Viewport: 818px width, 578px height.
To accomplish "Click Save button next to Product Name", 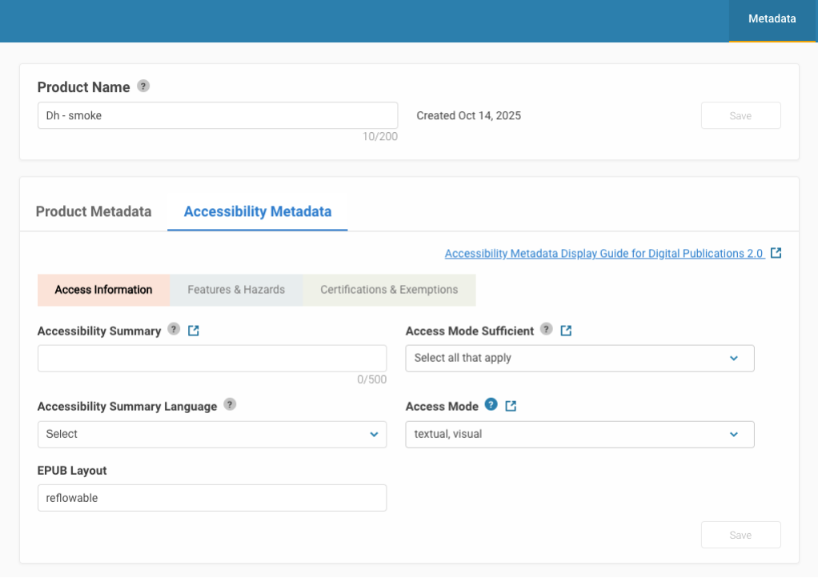I will tap(740, 115).
